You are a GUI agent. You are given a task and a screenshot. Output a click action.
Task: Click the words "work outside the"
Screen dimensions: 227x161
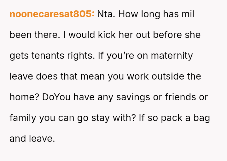coord(163,76)
